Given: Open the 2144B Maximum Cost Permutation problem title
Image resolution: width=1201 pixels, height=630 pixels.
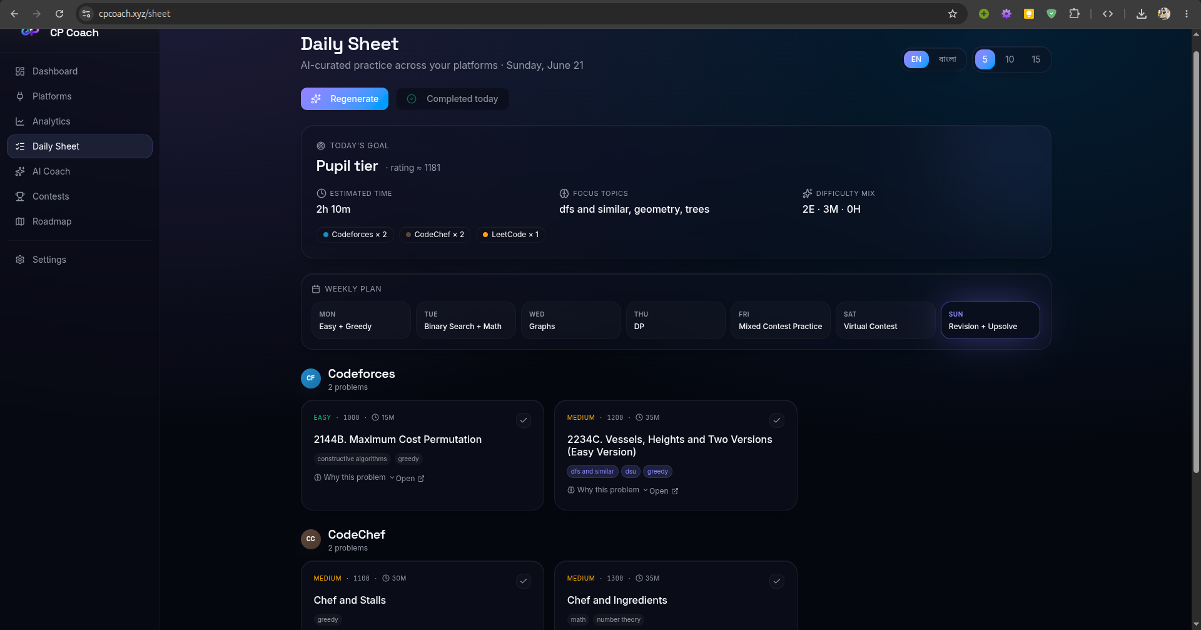Looking at the screenshot, I should [x=398, y=440].
